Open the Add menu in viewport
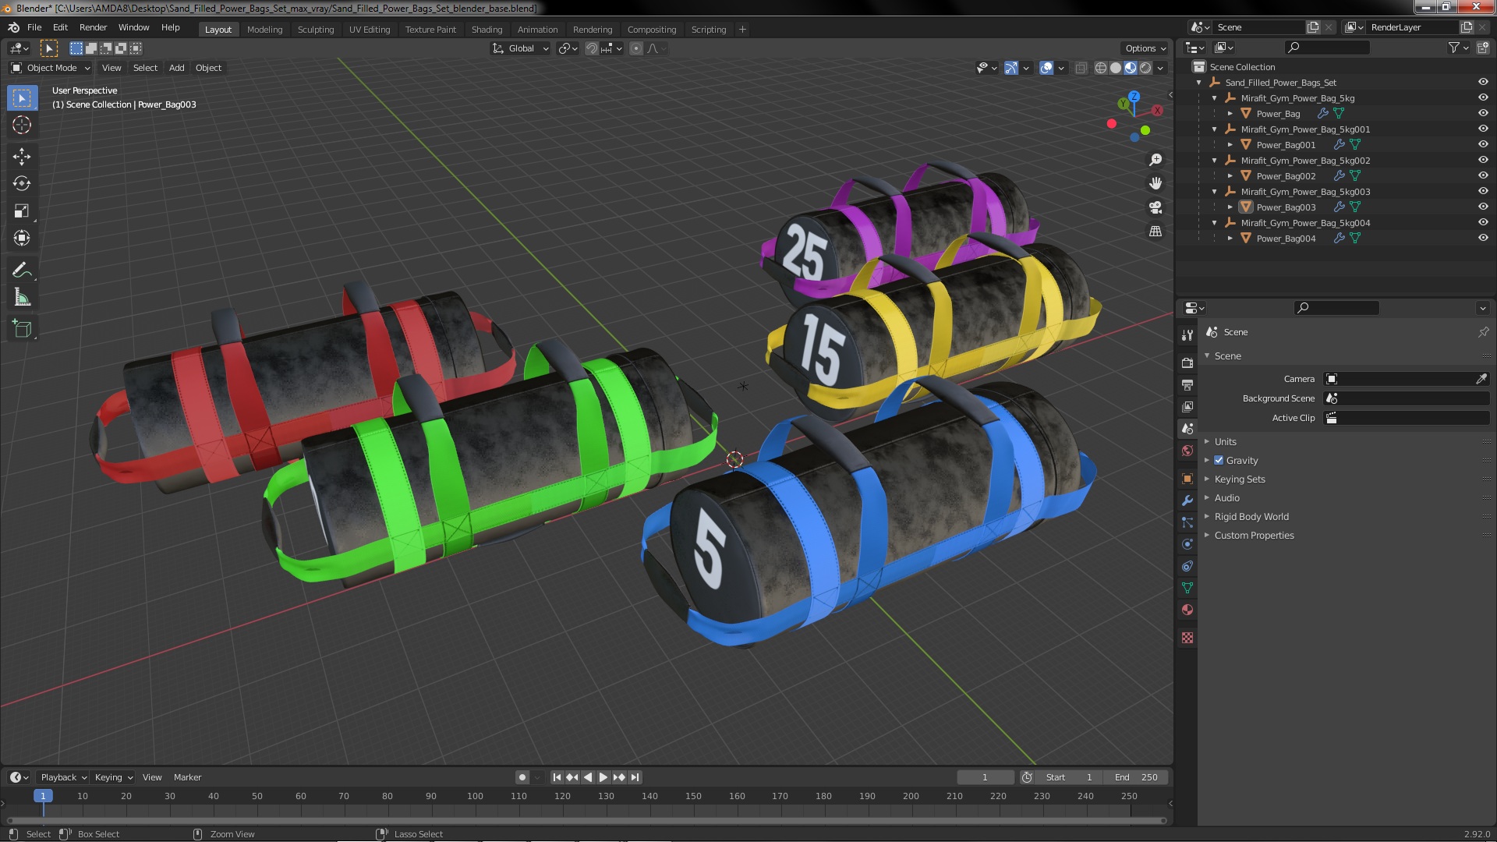 click(177, 68)
